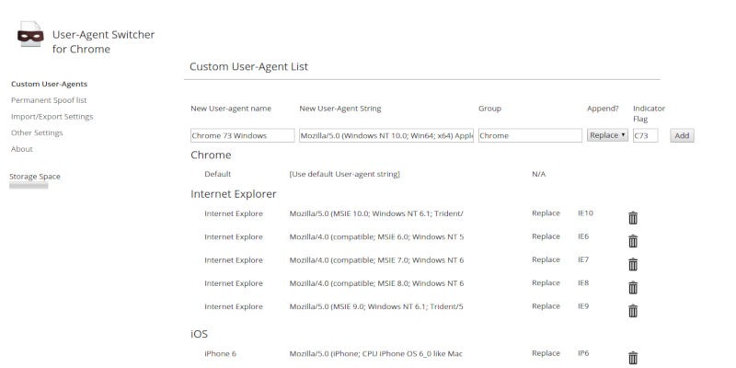
Task: Click the IE8 indicator flag
Action: point(583,283)
